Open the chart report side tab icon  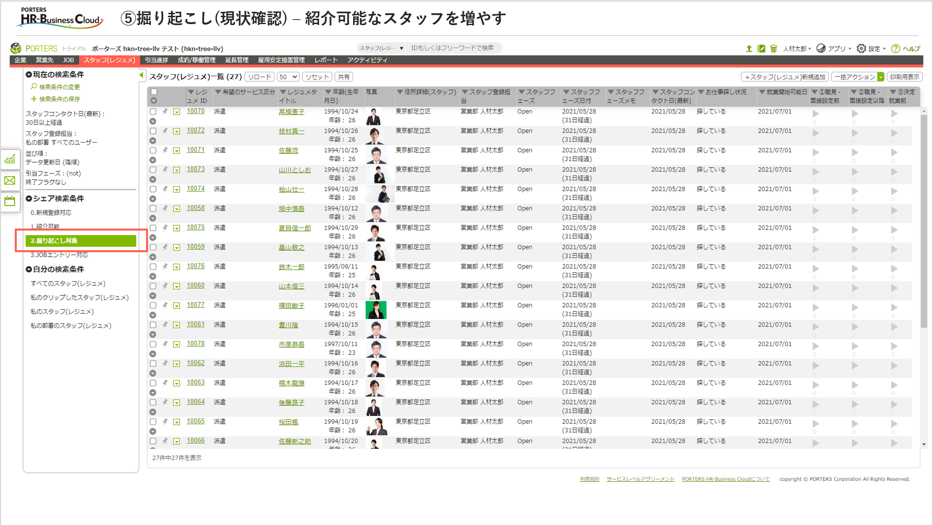(10, 160)
